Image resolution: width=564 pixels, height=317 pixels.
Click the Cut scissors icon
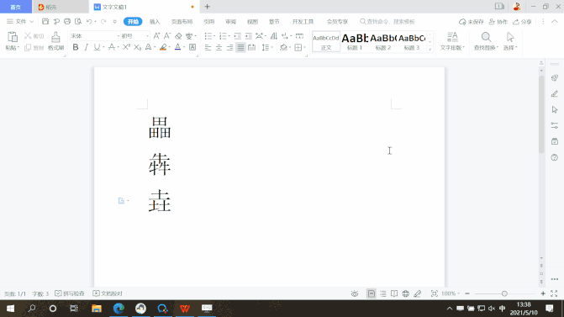[x=28, y=35]
